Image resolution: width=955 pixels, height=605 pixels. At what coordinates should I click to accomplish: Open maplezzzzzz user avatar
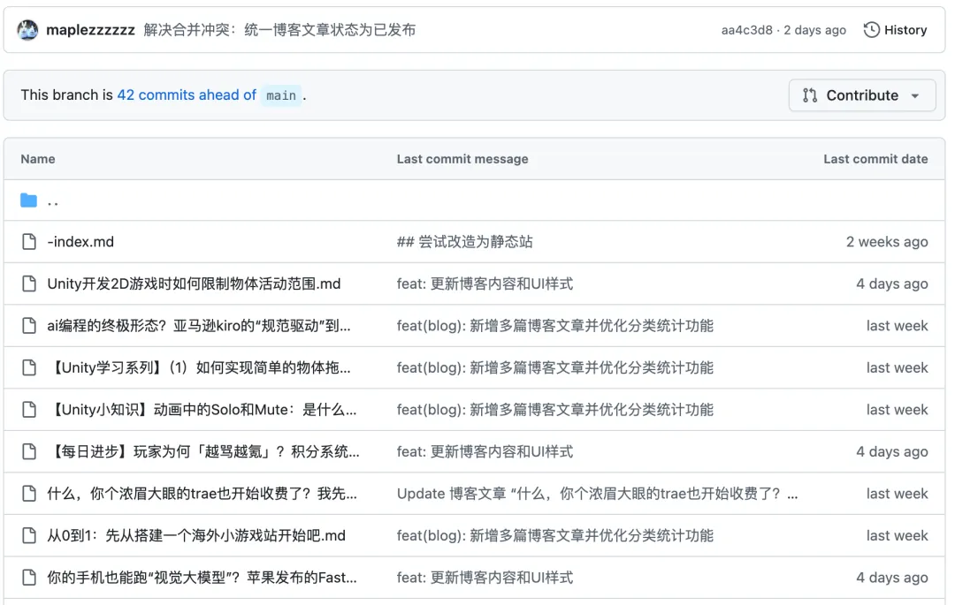27,30
